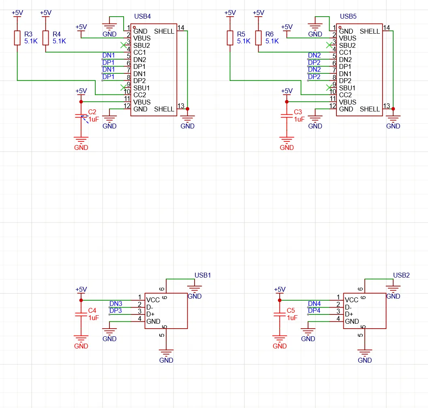The image size is (428, 408).
Task: Select net label DN1 at USB4 pin 5
Action: point(108,56)
